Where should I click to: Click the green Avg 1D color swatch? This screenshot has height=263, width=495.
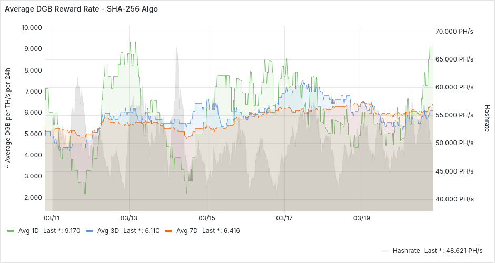click(11, 230)
